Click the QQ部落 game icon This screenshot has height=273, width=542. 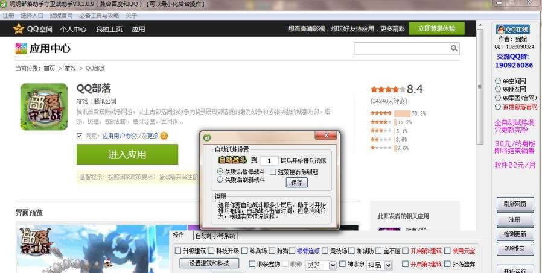(44, 107)
